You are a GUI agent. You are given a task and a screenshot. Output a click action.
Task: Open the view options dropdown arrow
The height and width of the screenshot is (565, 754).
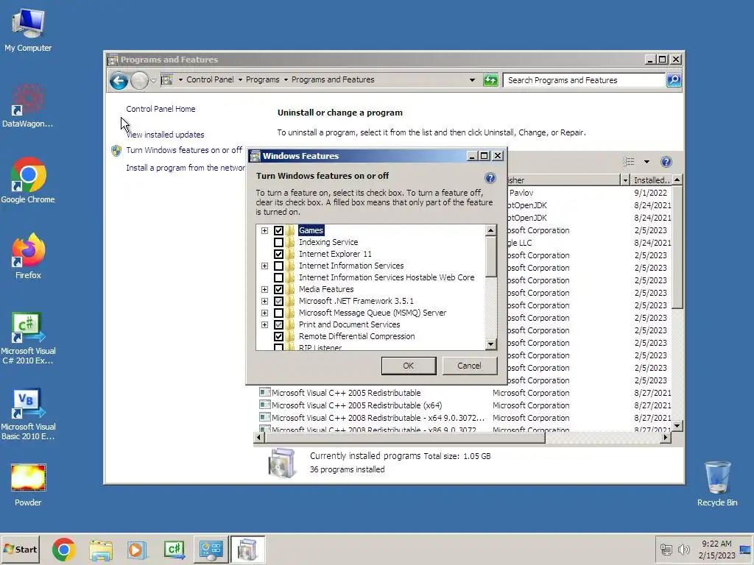[x=646, y=162]
